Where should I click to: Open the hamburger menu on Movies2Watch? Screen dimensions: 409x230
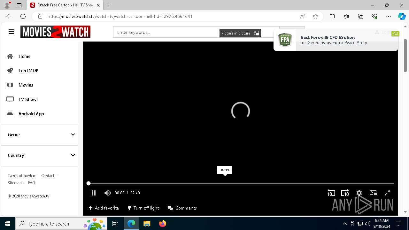[12, 32]
